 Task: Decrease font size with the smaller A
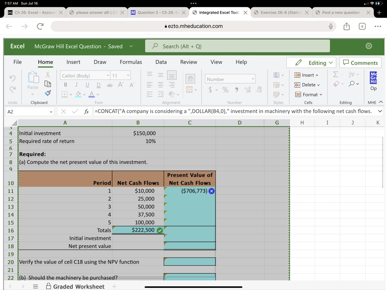132,85
